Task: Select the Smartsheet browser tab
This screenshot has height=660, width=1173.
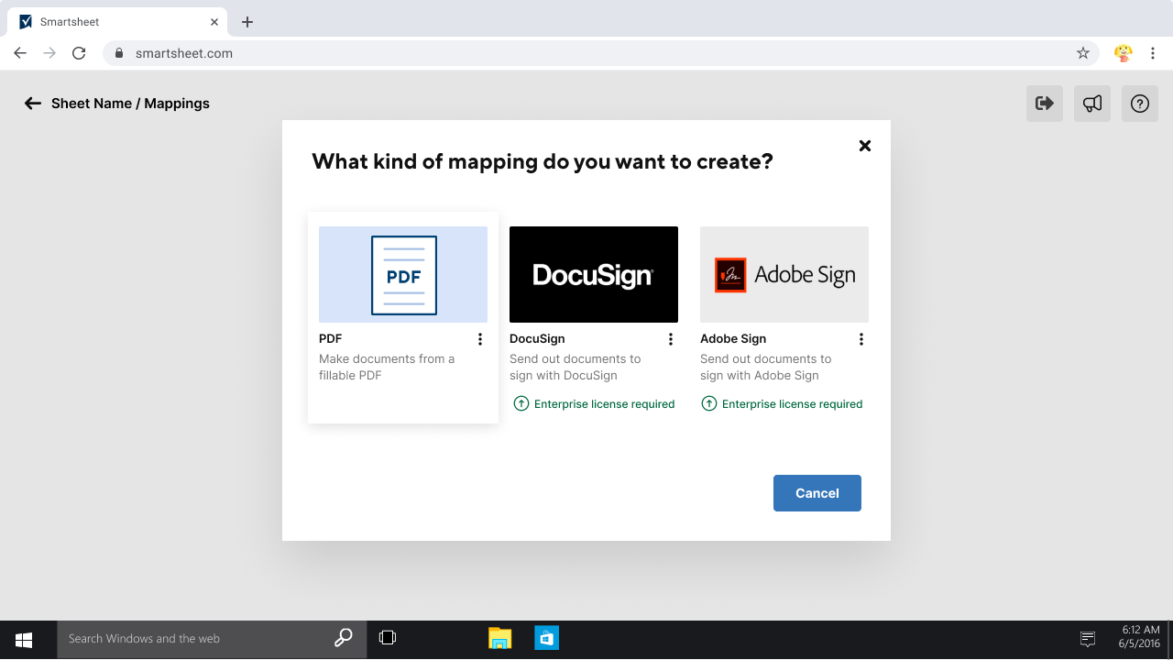Action: click(117, 22)
